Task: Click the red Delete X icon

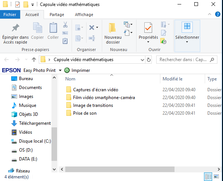Action: [x=92, y=28]
